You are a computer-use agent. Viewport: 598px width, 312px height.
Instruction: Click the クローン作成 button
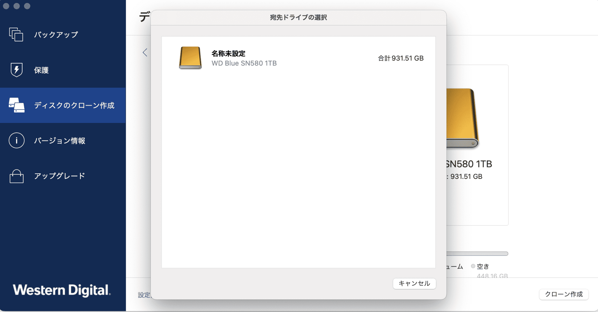click(564, 294)
